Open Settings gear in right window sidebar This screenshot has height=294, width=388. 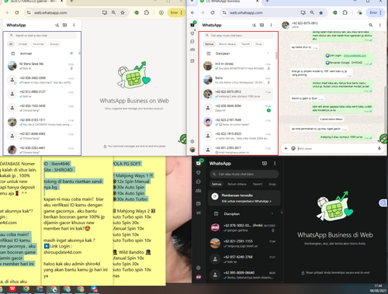[x=192, y=141]
